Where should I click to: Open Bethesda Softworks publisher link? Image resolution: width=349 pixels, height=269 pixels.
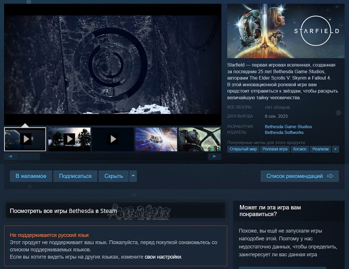[x=284, y=132]
